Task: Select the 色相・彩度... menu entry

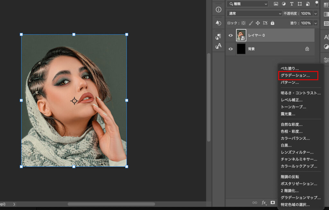Action: [292, 131]
